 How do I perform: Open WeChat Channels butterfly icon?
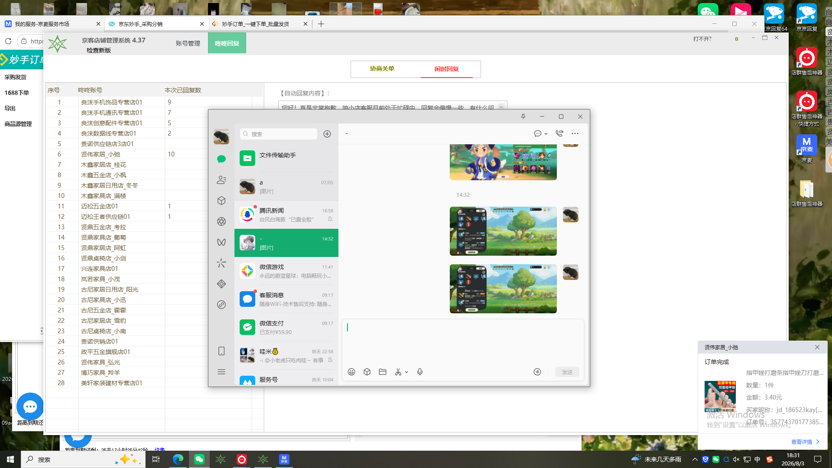pyautogui.click(x=221, y=242)
